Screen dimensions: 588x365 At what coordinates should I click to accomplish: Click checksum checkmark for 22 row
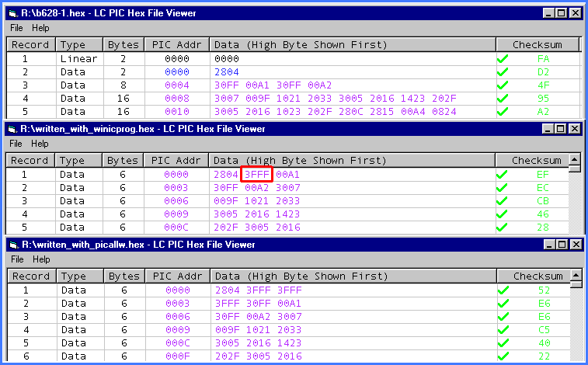503,356
